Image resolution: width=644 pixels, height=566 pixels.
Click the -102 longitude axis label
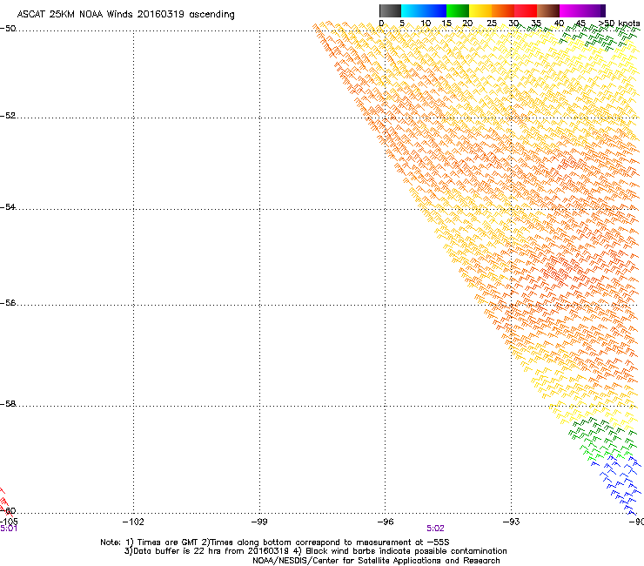click(133, 522)
